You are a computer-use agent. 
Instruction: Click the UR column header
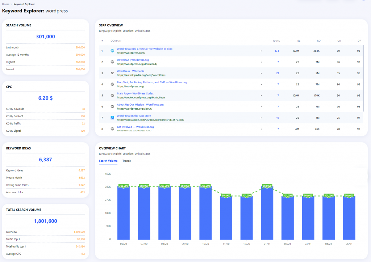[339, 41]
